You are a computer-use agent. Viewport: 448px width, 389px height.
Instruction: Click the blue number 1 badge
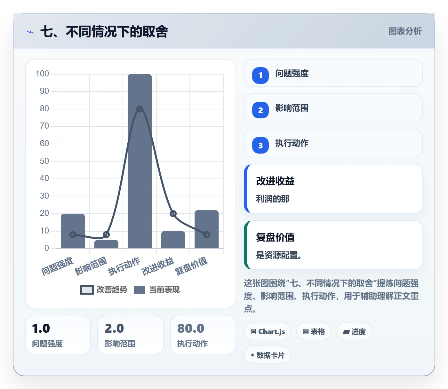(260, 75)
